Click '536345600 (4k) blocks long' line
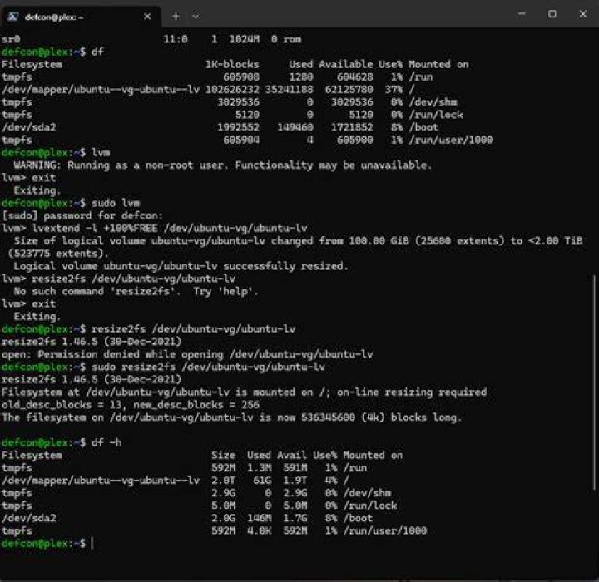Viewport: 599px width, 582px height. [x=232, y=417]
